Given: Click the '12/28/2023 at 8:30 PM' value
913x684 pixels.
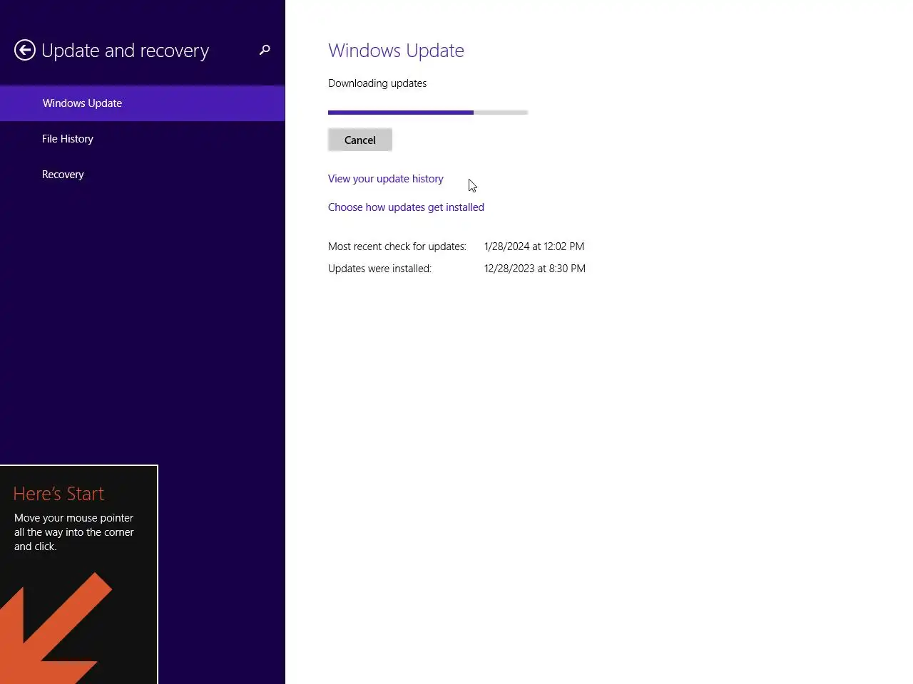Looking at the screenshot, I should tap(535, 269).
